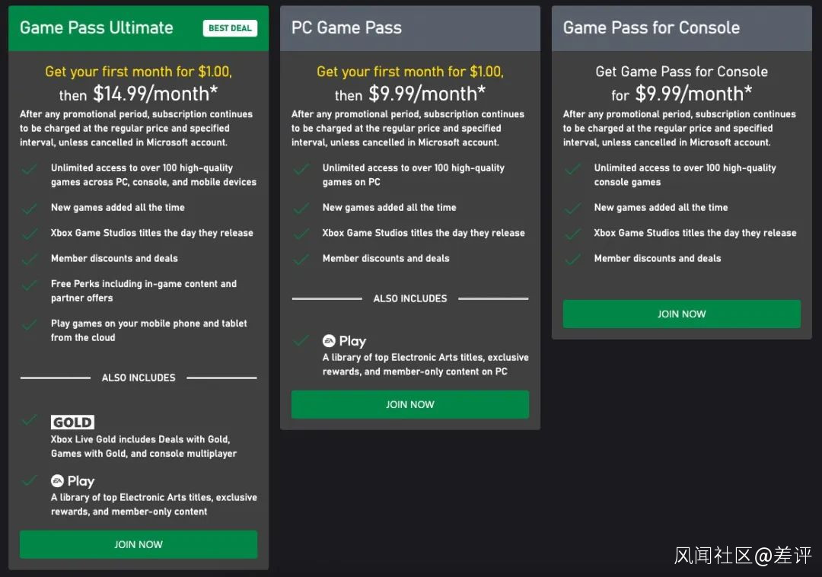The width and height of the screenshot is (822, 577).
Task: Click 'Get Game Pass for Console' heading text
Action: point(681,72)
